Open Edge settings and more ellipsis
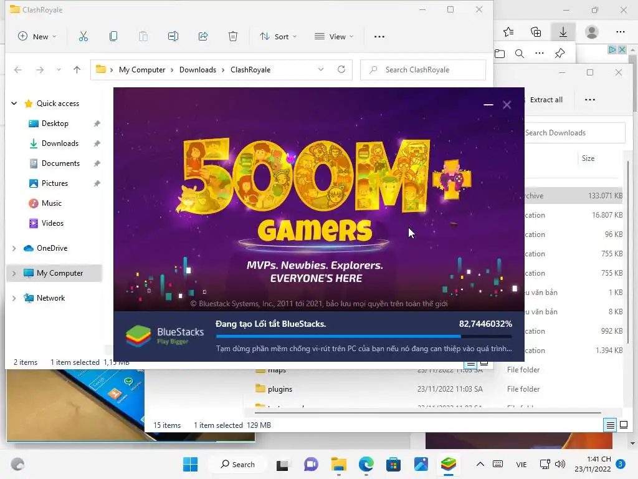The image size is (638, 479). click(x=620, y=32)
